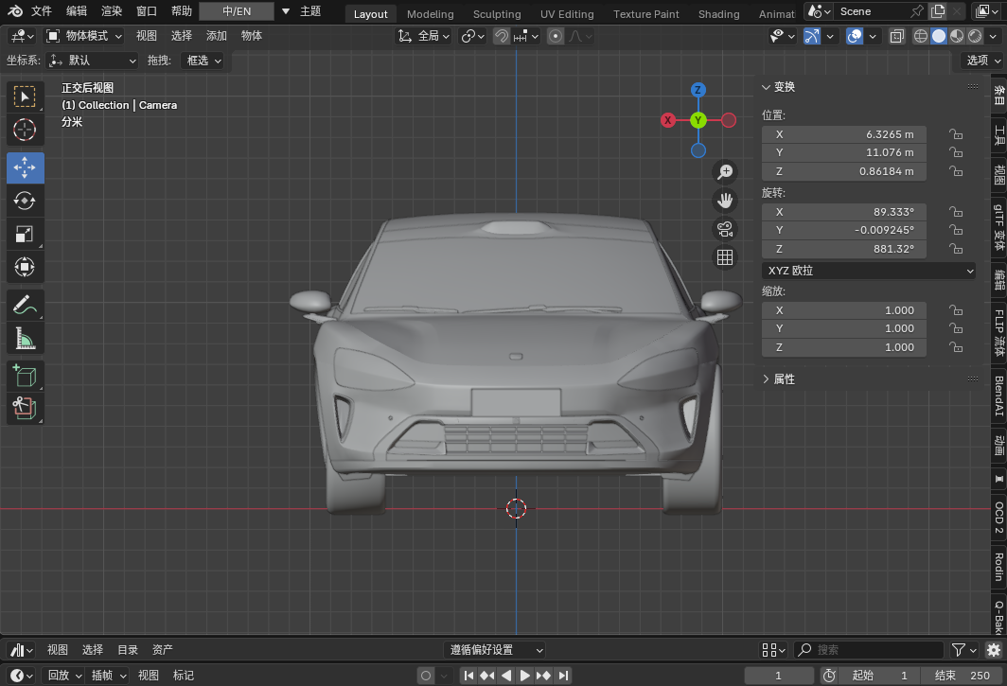
Task: Select the Scale tool
Action: click(x=26, y=234)
